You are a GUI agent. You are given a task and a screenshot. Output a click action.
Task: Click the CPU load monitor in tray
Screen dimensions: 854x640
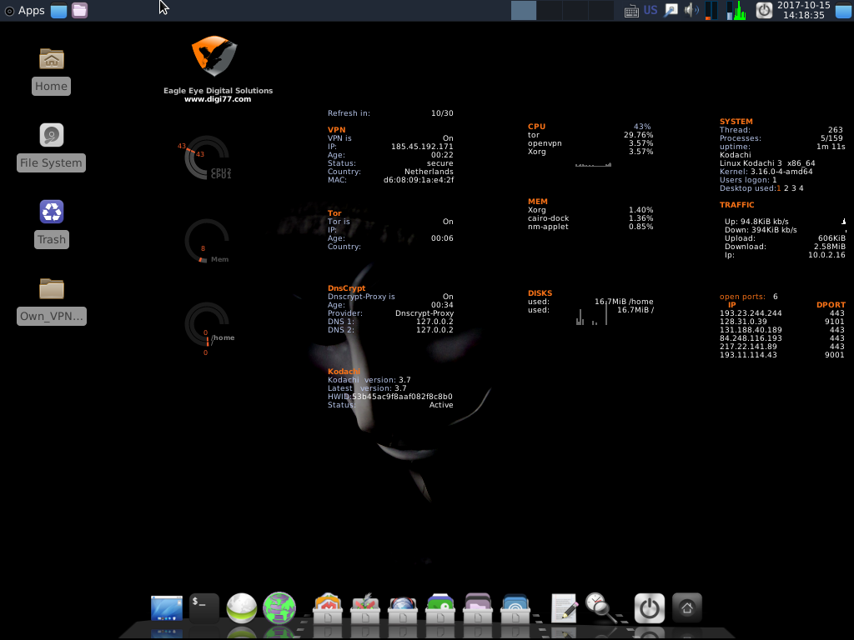coord(711,10)
